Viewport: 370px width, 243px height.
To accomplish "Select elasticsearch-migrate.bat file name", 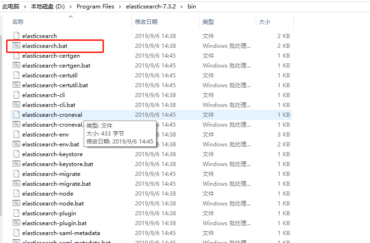I will [56, 184].
